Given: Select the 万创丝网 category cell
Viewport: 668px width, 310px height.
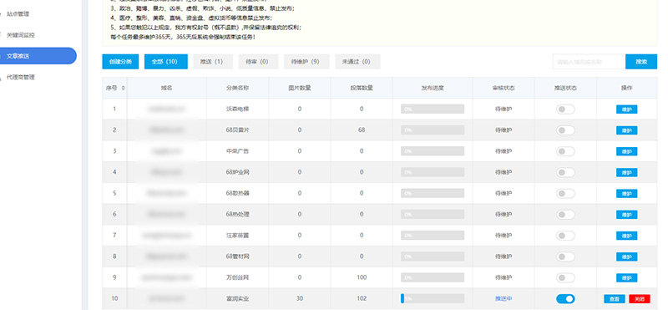Looking at the screenshot, I should (x=237, y=277).
